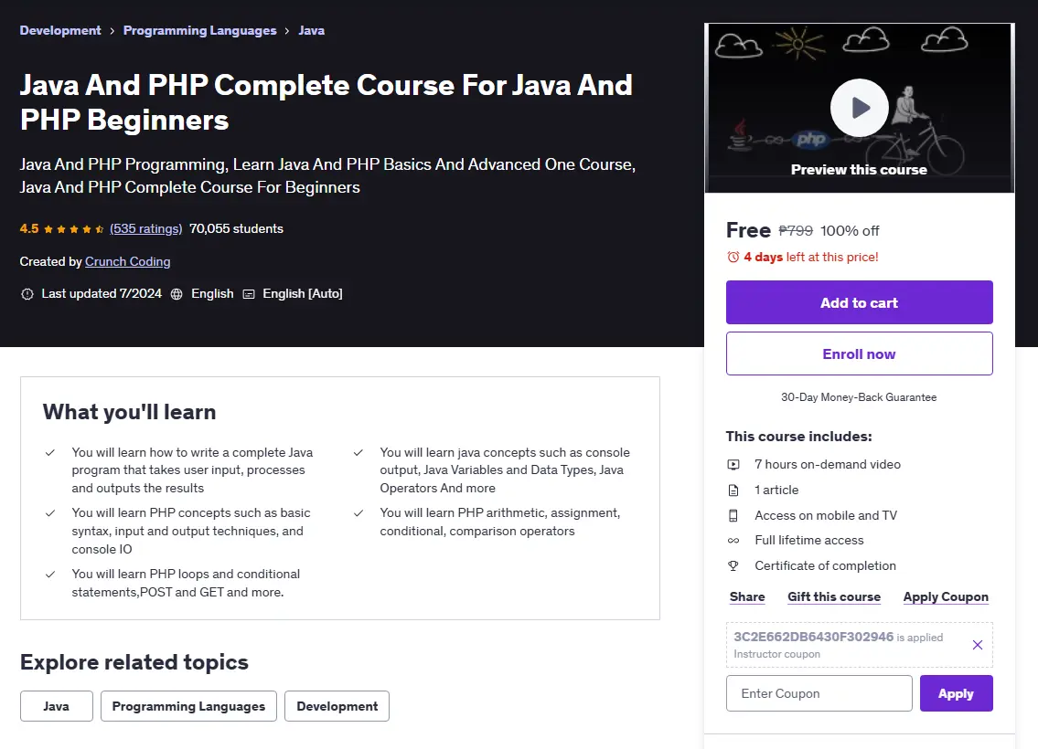Click the checkmark beside 'java concepts such as console output'

point(358,453)
